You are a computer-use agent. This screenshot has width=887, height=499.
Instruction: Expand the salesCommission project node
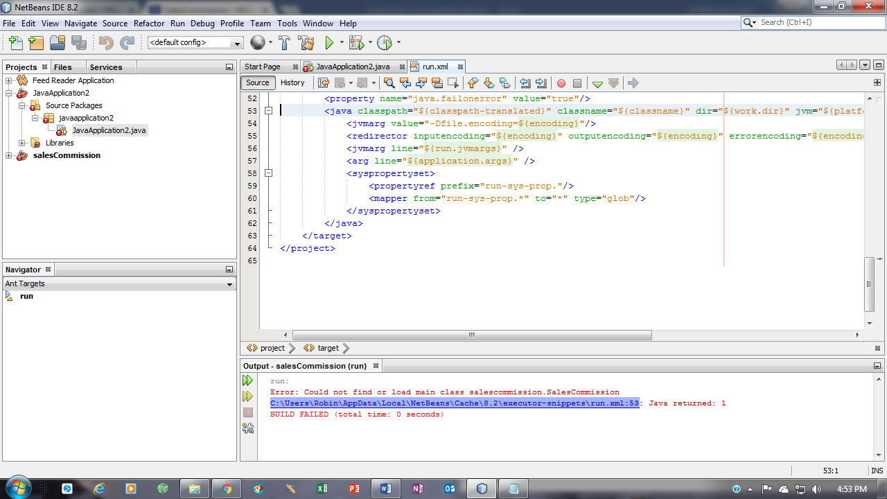[x=8, y=155]
